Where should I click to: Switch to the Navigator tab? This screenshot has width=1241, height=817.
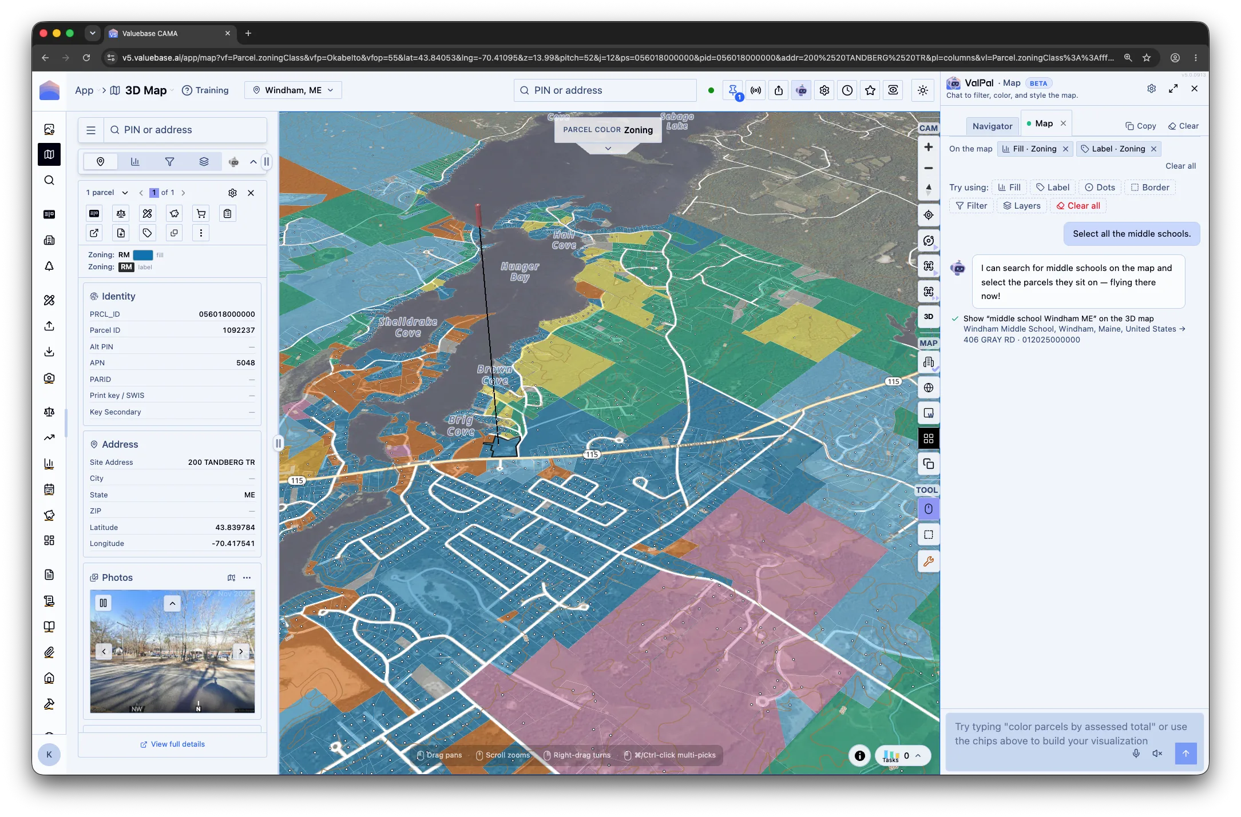point(992,126)
